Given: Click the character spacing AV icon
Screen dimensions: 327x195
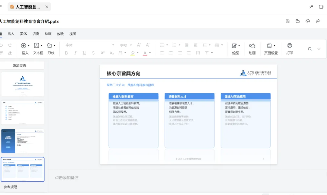Looking at the screenshot, I should (120, 53).
